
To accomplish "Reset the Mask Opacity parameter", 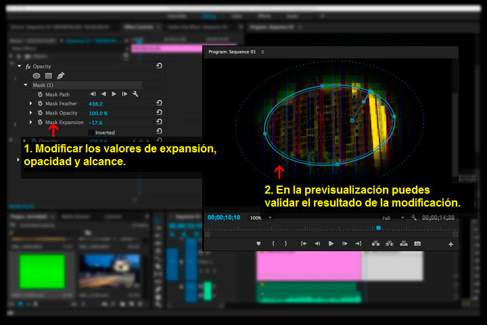I will 160,112.
